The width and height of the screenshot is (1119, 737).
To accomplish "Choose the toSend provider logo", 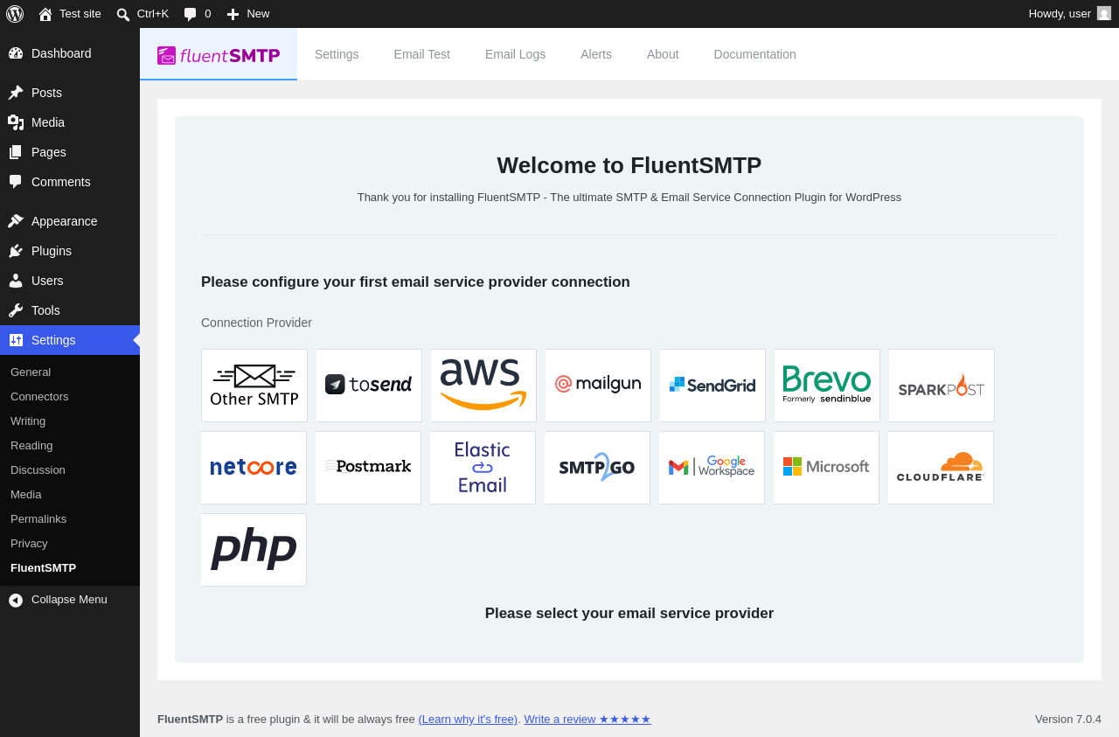I will click(x=369, y=386).
